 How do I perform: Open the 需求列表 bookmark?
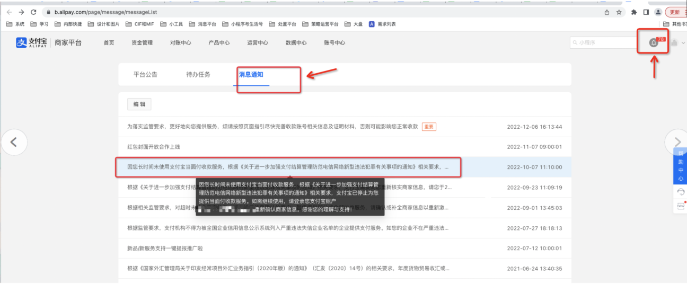coord(382,24)
